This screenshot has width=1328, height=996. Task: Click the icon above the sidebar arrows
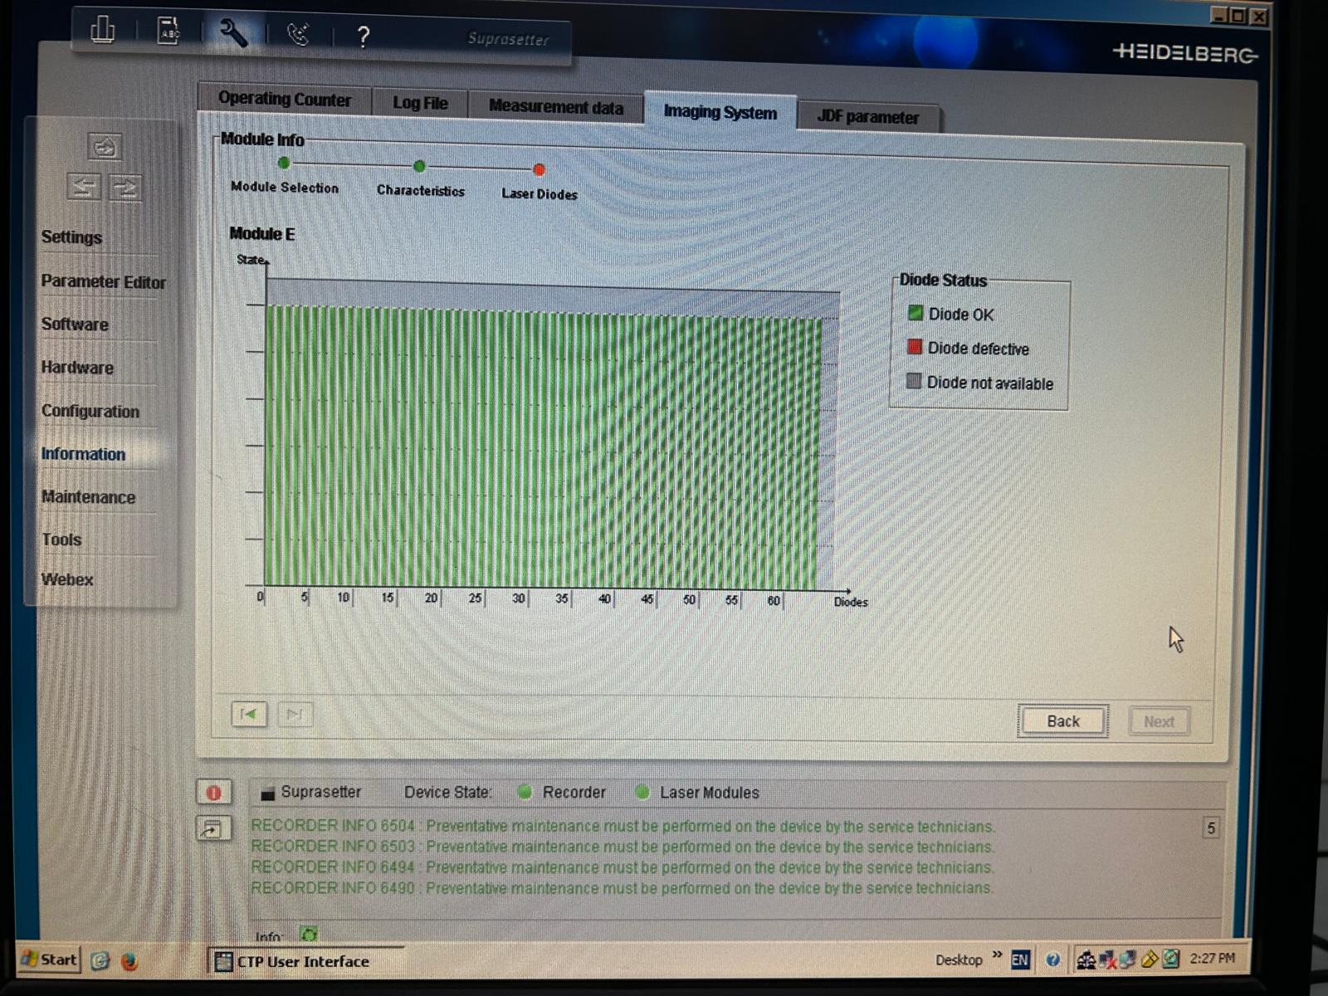coord(105,147)
